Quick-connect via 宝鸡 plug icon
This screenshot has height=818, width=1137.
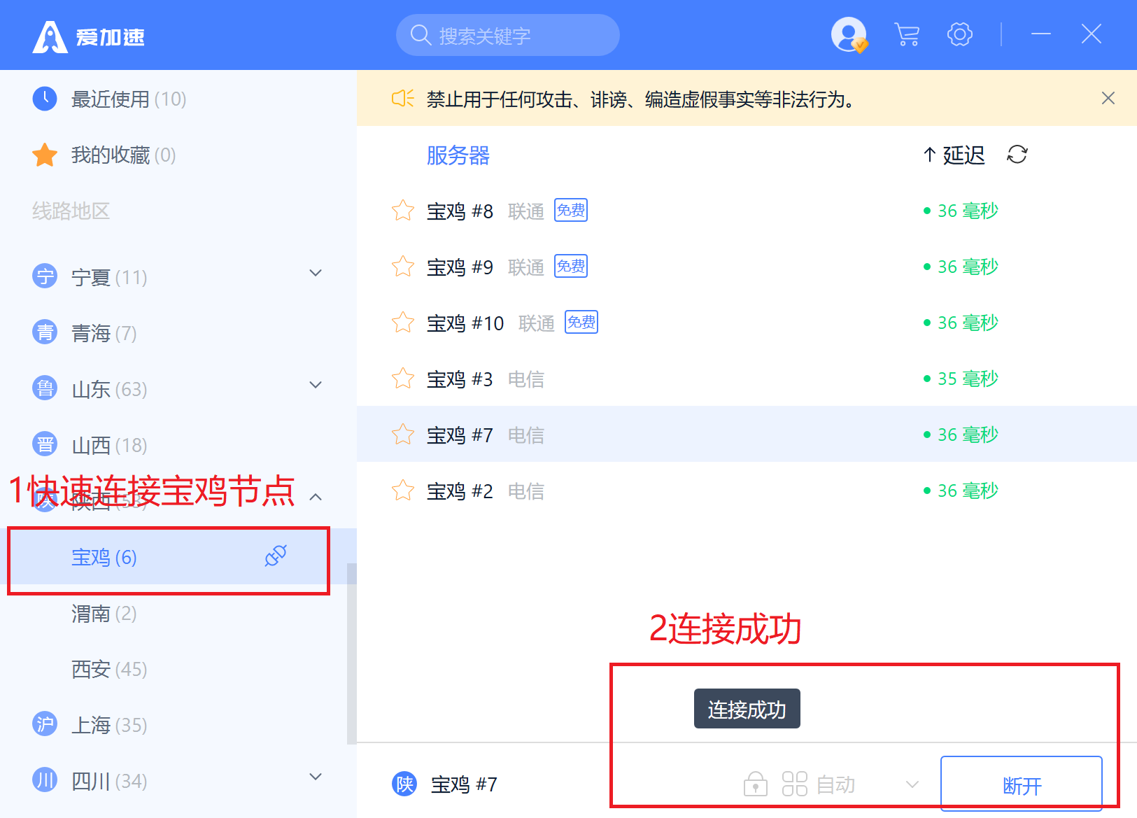(276, 556)
